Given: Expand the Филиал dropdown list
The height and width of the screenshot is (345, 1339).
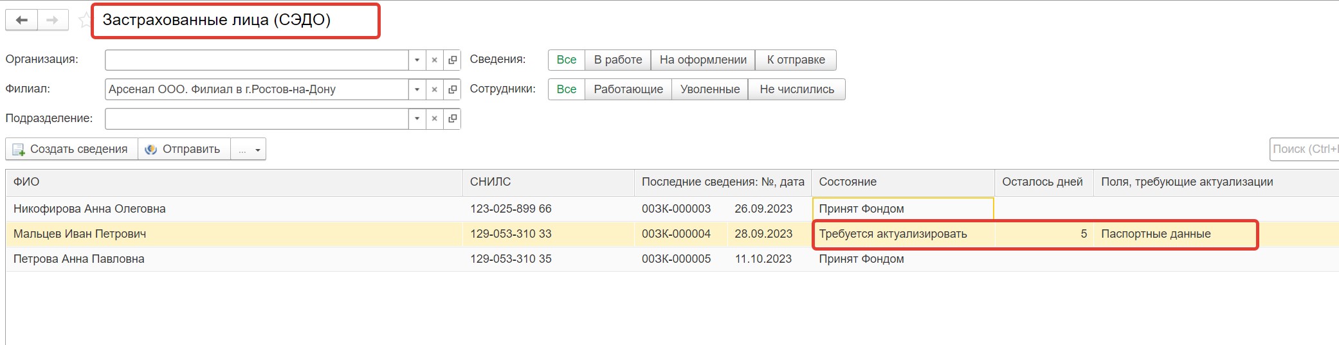Looking at the screenshot, I should point(417,89).
